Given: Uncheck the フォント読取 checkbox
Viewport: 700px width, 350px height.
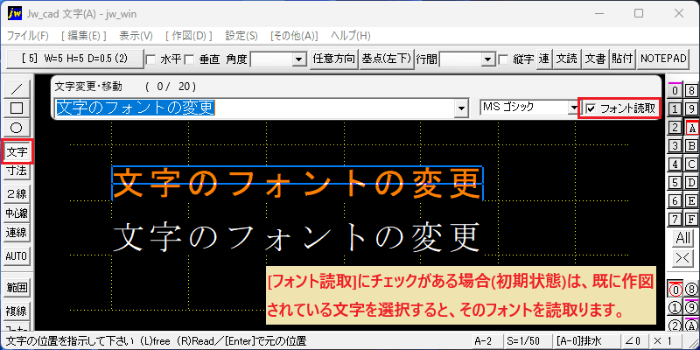Looking at the screenshot, I should pyautogui.click(x=591, y=108).
